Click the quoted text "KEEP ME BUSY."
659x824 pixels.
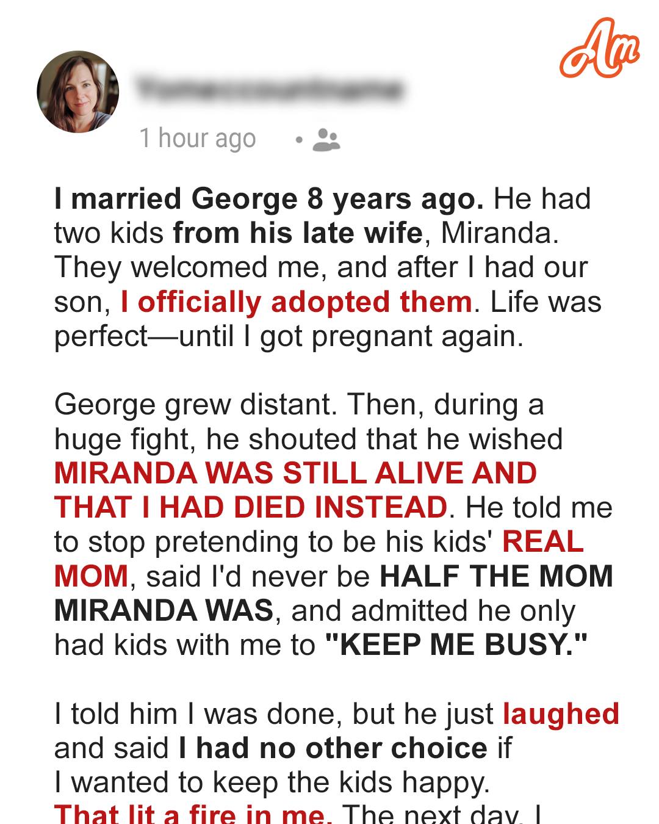[456, 645]
